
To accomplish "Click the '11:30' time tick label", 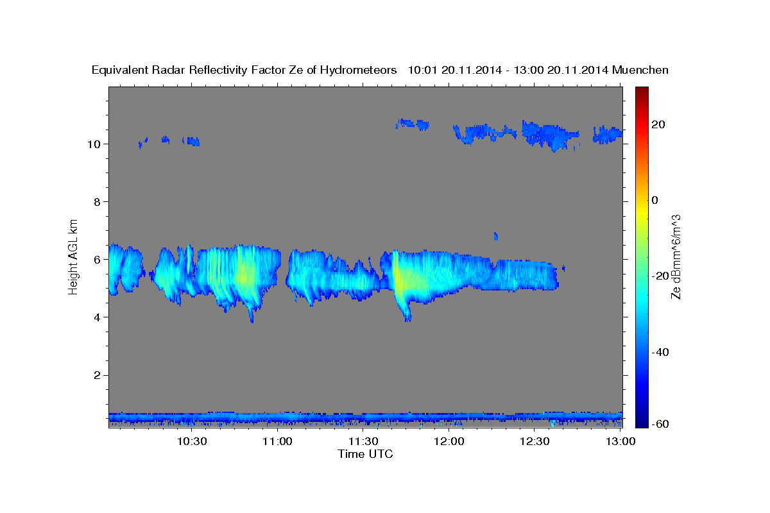I will [x=363, y=442].
